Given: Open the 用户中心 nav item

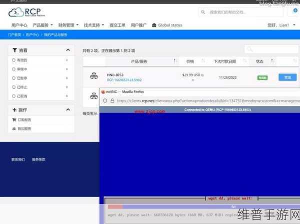Looking at the screenshot, I should pos(19,25).
